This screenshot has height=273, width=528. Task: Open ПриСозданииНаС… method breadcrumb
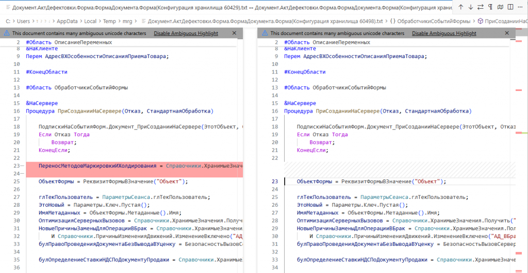506,21
